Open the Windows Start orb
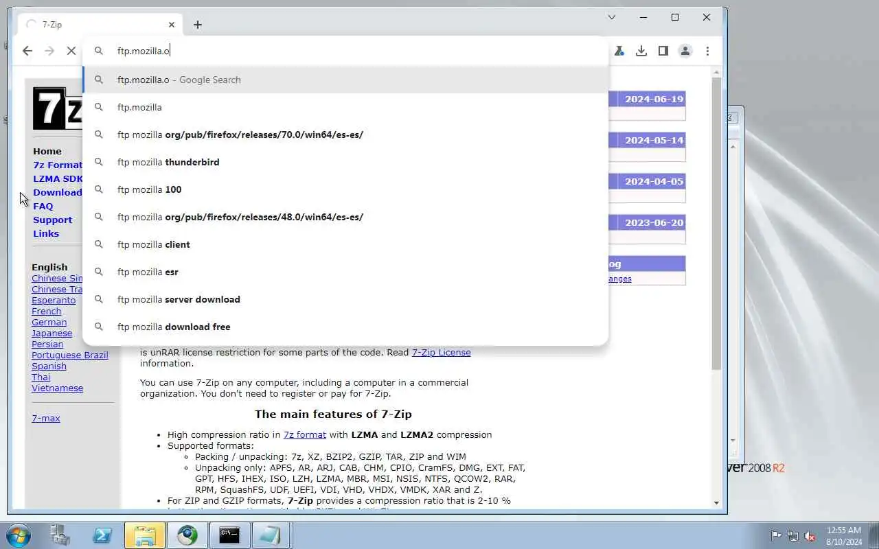The height and width of the screenshot is (549, 879). click(x=19, y=535)
